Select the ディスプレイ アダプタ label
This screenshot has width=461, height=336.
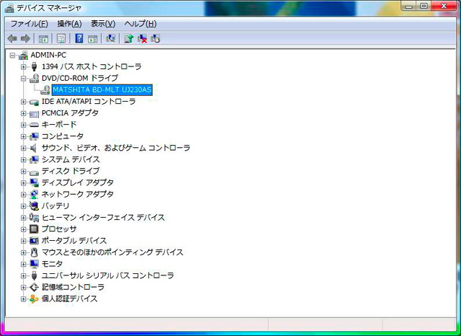click(77, 183)
